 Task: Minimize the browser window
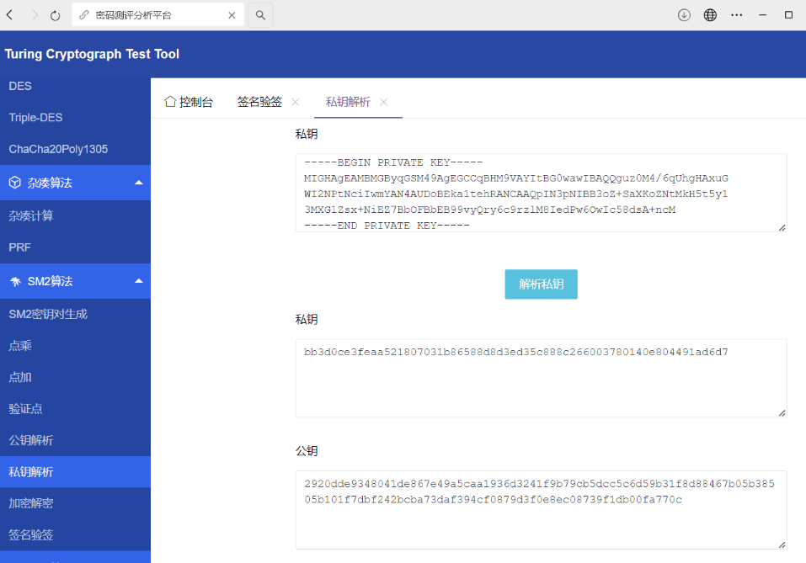pos(763,15)
